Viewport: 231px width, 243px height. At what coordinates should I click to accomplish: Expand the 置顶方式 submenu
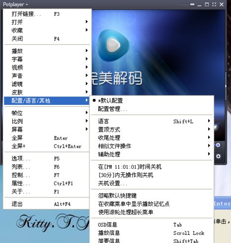point(152,130)
